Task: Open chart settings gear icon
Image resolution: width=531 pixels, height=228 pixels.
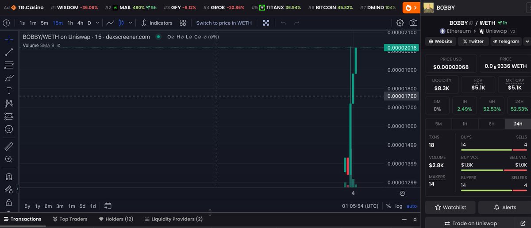Action: click(400, 23)
